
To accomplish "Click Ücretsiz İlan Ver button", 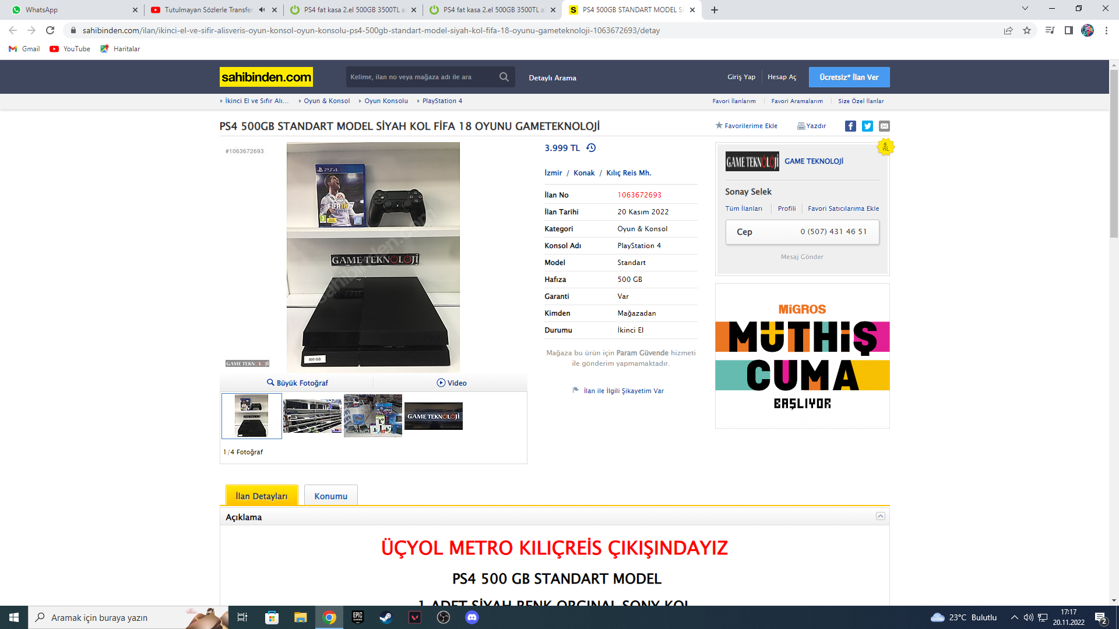I will pos(849,77).
